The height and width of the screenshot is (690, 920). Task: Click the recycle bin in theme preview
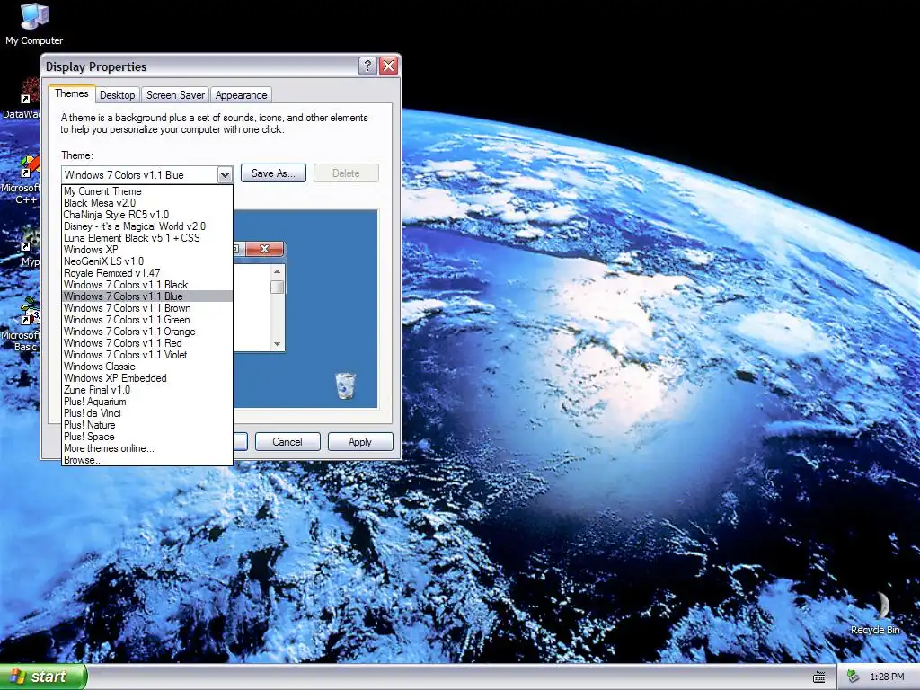(x=346, y=386)
